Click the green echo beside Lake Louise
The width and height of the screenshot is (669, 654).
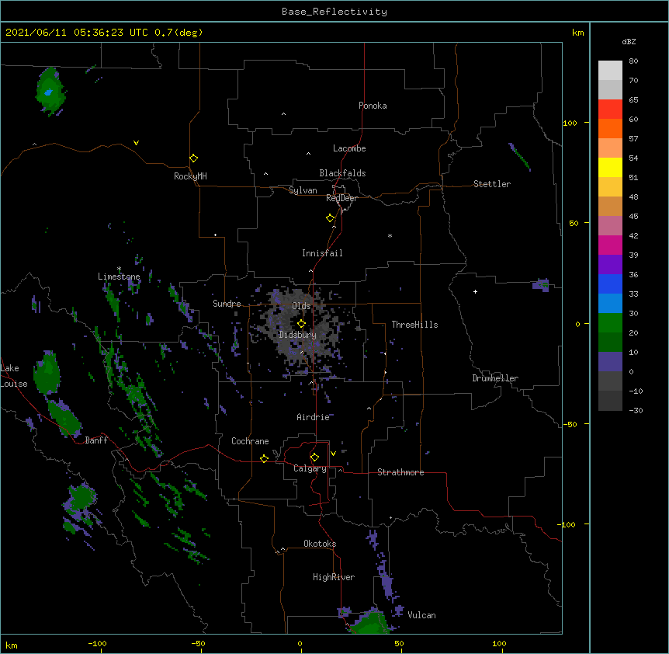(47, 372)
